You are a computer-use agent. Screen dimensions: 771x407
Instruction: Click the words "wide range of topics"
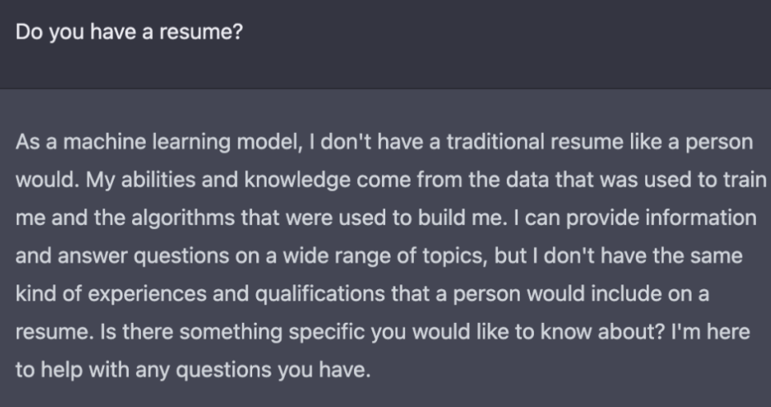[379, 256]
